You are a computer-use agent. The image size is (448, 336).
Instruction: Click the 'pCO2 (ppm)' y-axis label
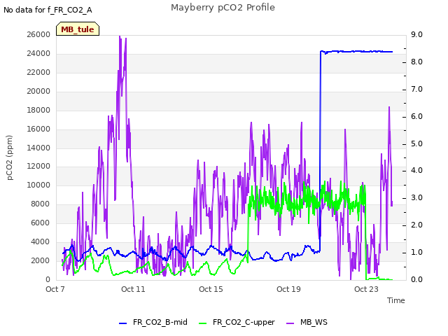pyautogui.click(x=9, y=157)
